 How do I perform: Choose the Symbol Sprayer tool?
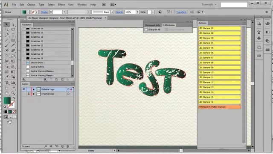(x=7, y=83)
